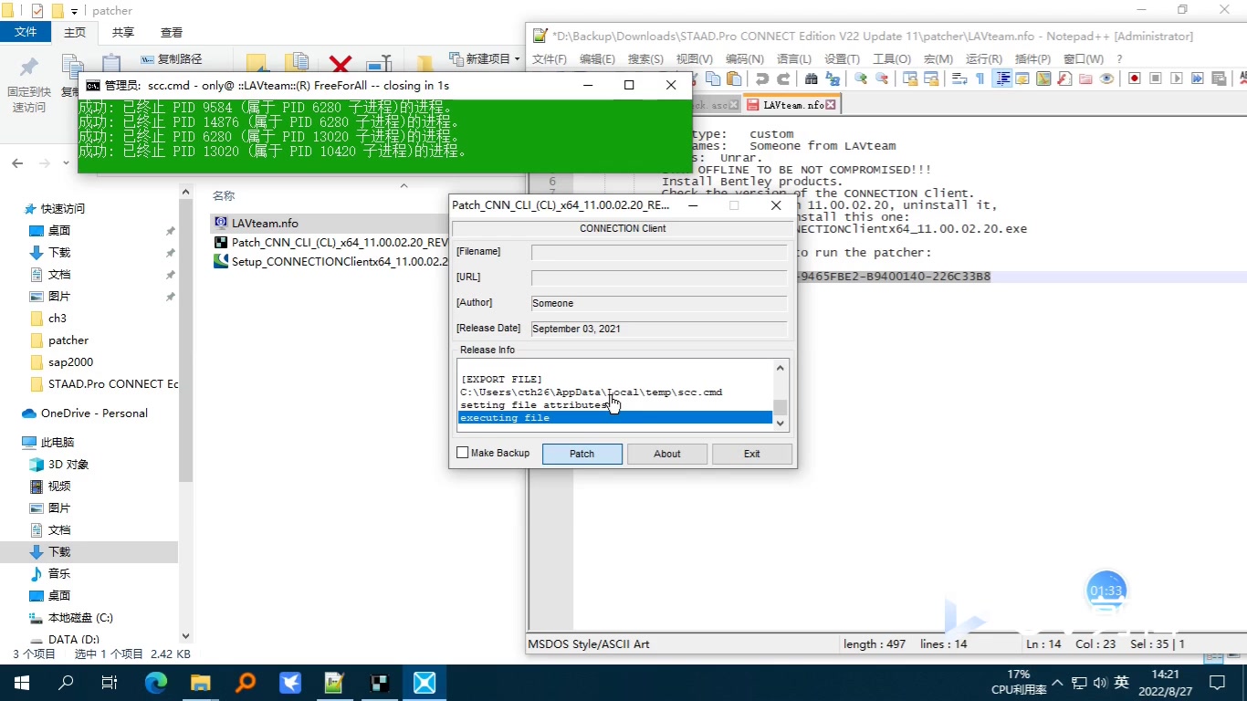1247x701 pixels.
Task: Open 文件 tab in File Explorer
Action: point(26,32)
